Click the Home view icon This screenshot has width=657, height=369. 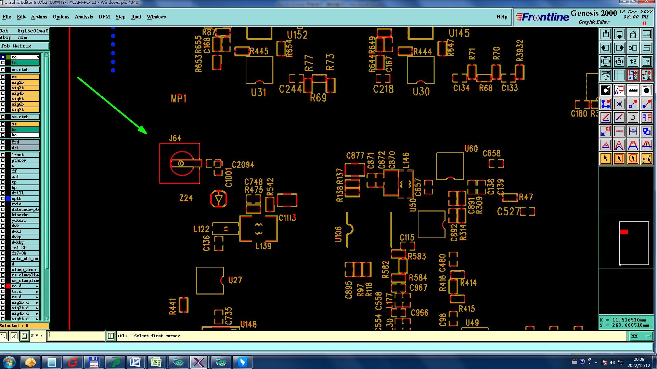point(633,34)
